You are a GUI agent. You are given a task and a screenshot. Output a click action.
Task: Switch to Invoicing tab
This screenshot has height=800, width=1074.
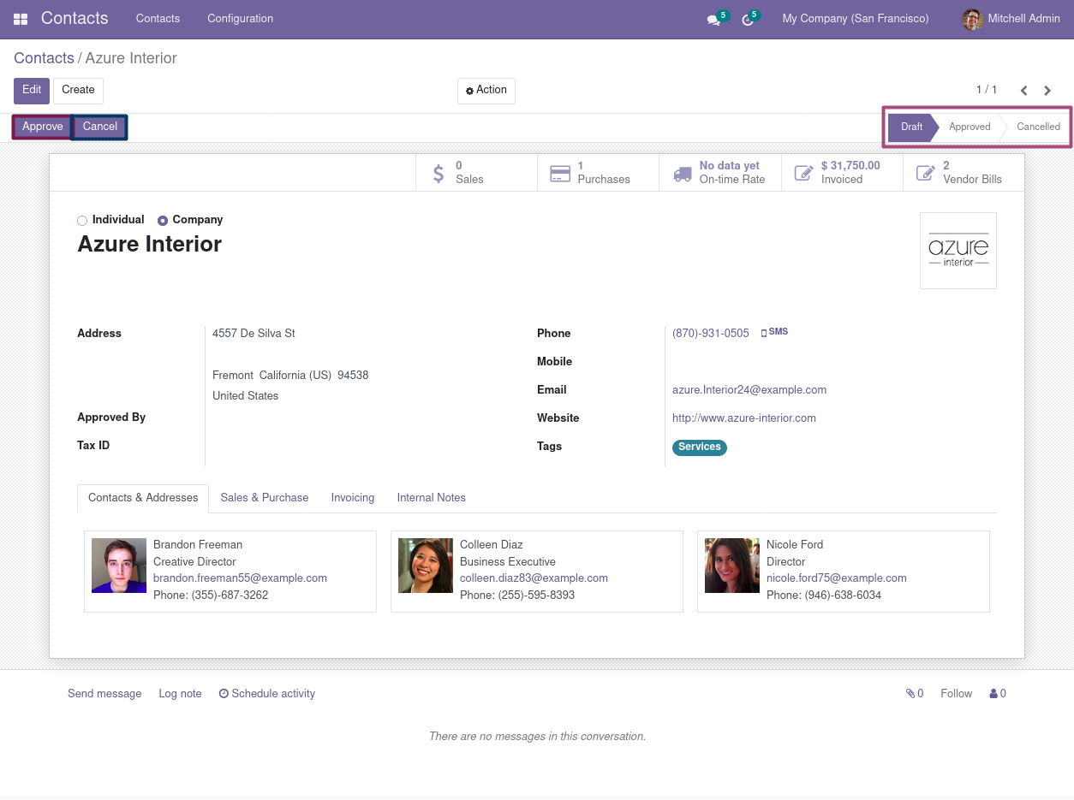pos(353,498)
